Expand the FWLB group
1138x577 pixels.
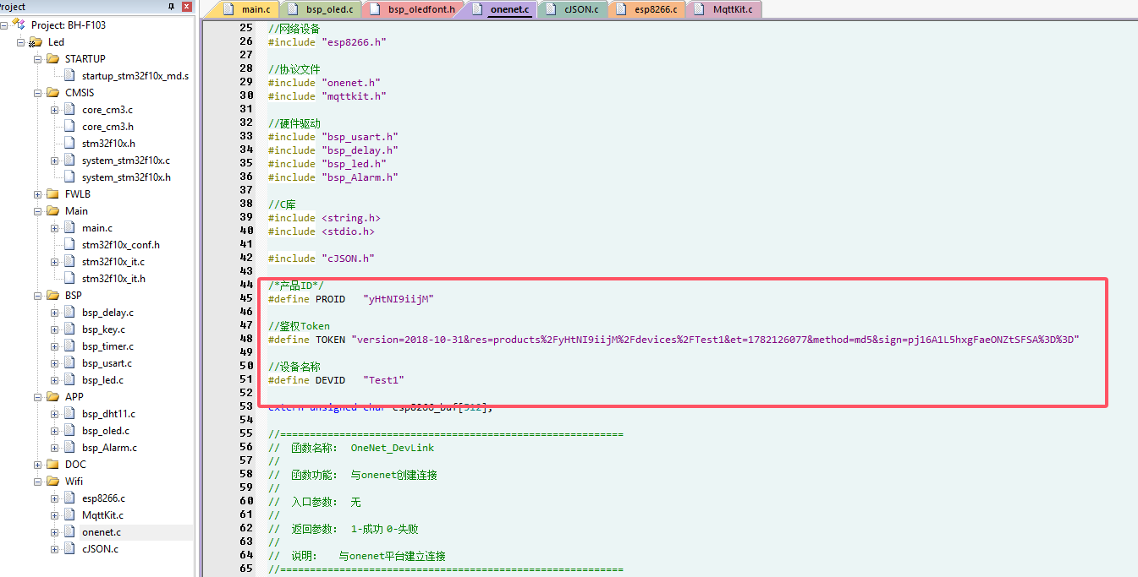click(38, 194)
